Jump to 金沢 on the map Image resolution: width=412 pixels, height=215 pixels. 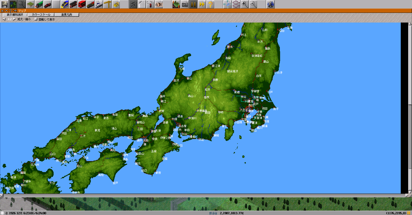[x=176, y=80]
